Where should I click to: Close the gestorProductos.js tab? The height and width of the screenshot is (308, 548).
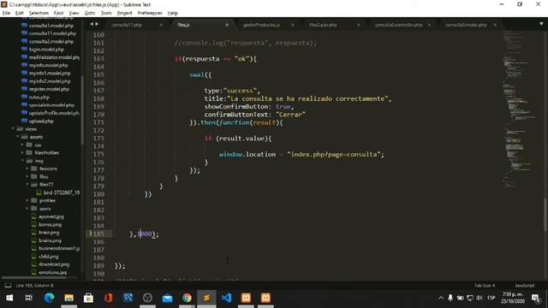coord(293,25)
